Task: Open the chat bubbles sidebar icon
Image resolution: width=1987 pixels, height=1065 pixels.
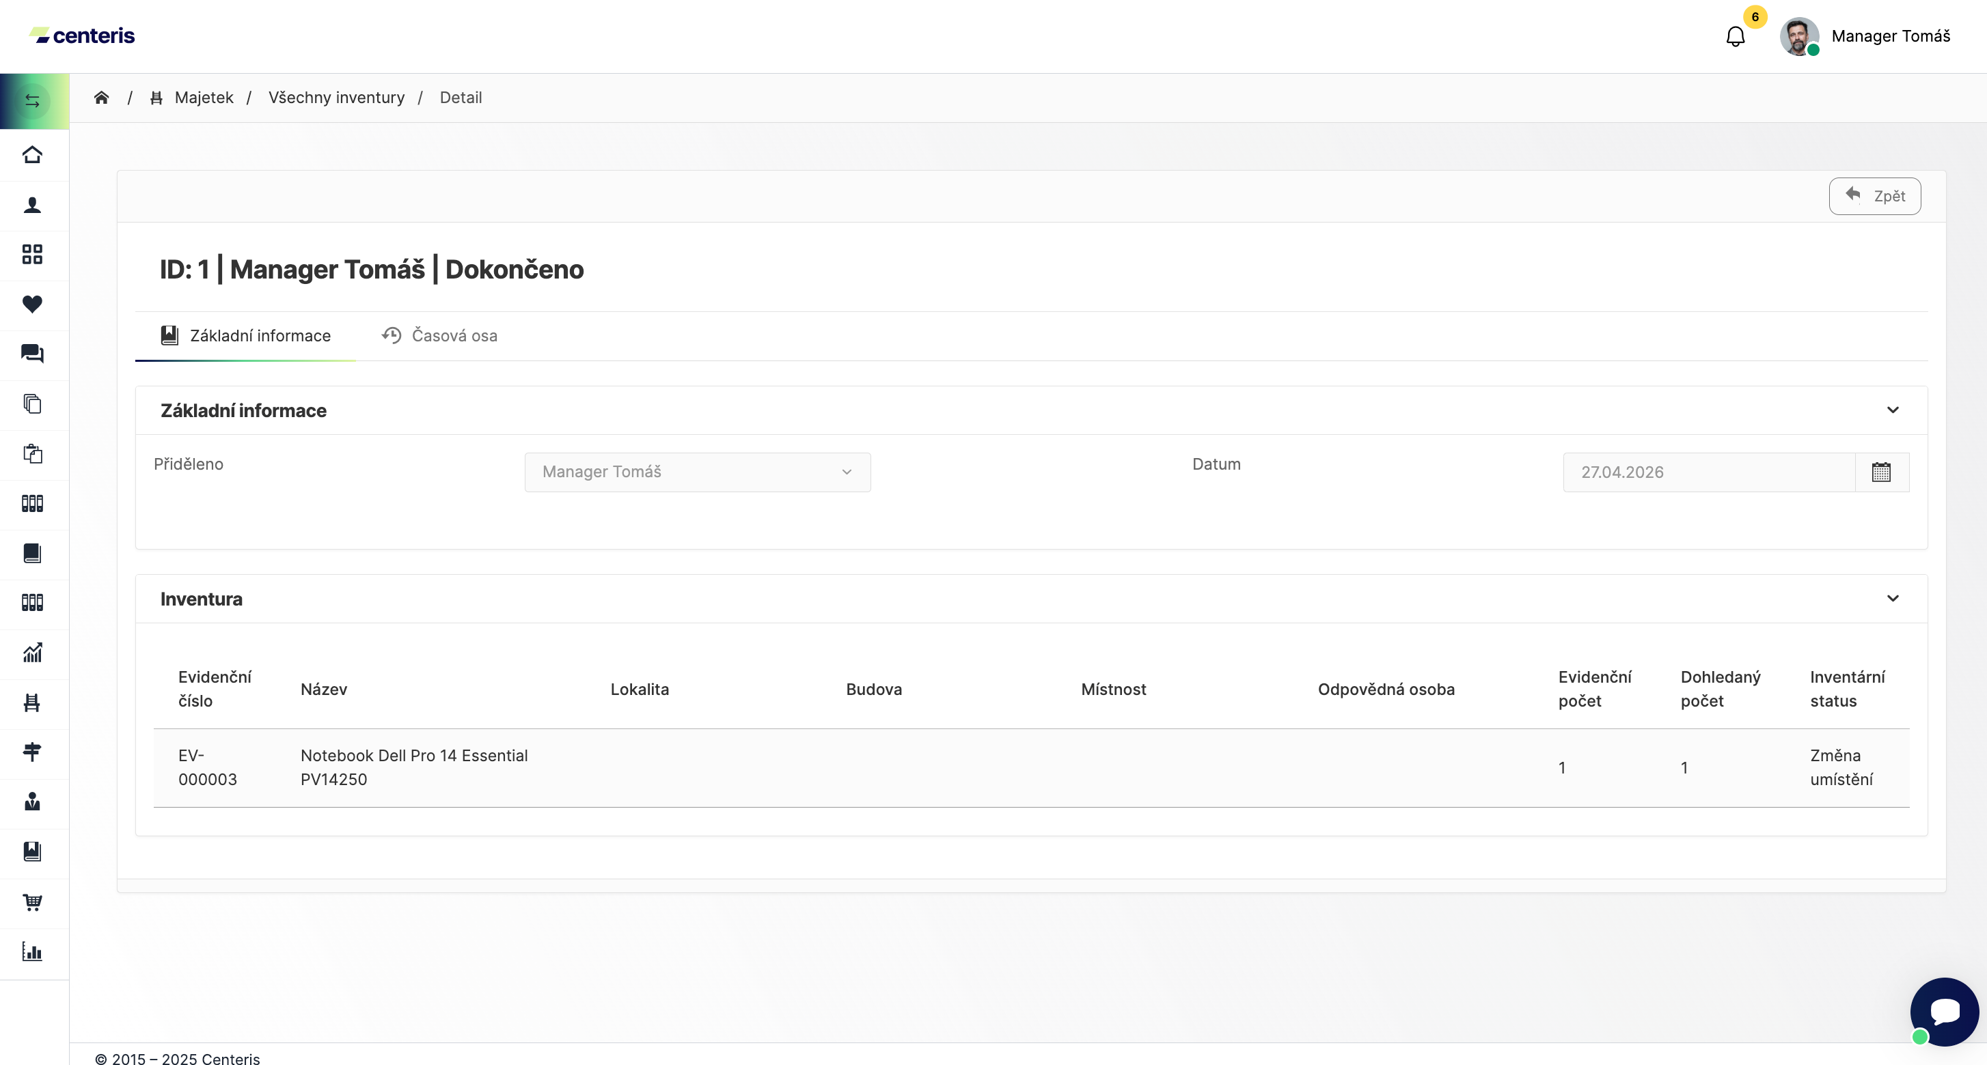Action: click(32, 354)
